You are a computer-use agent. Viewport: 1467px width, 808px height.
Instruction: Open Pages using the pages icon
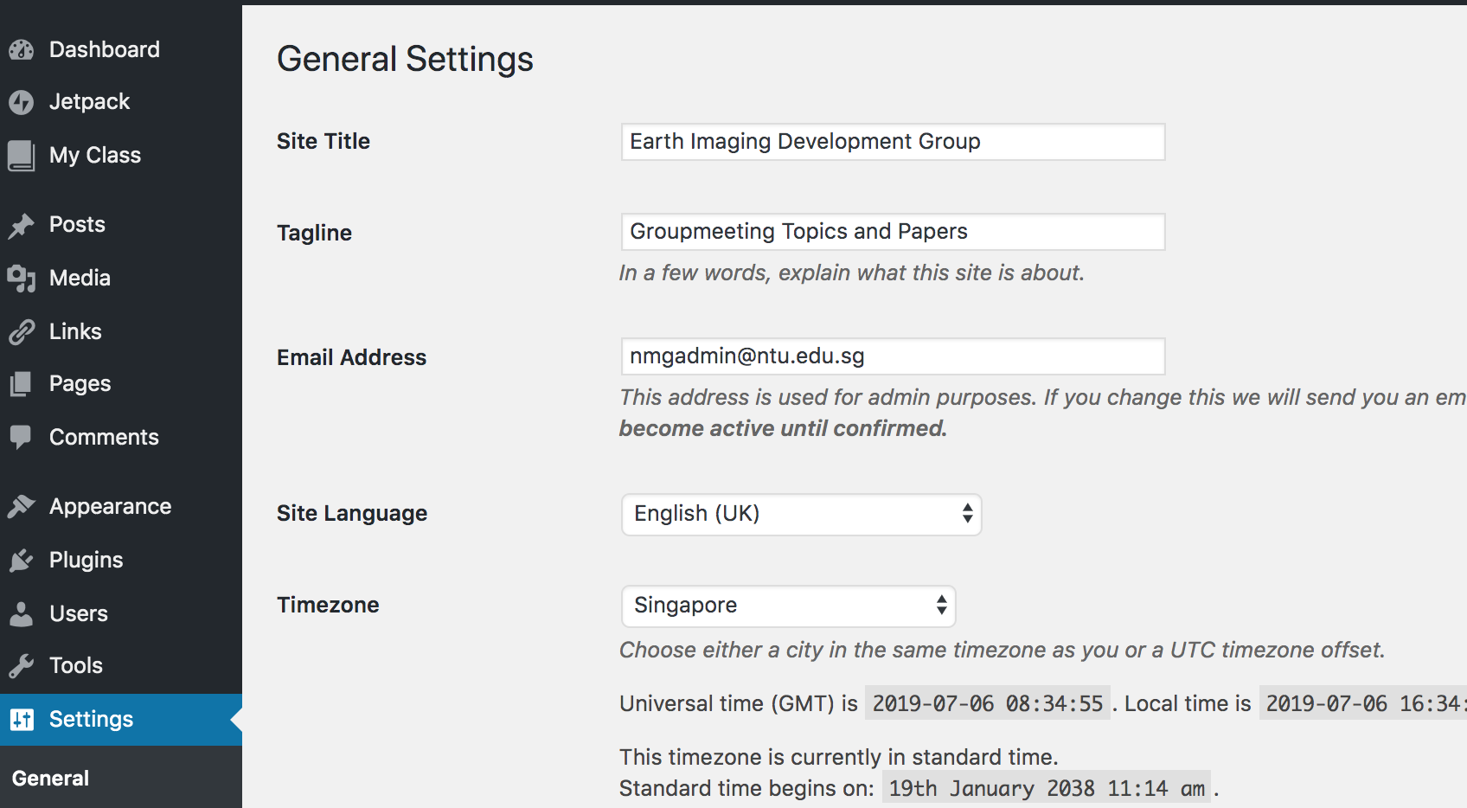22,383
